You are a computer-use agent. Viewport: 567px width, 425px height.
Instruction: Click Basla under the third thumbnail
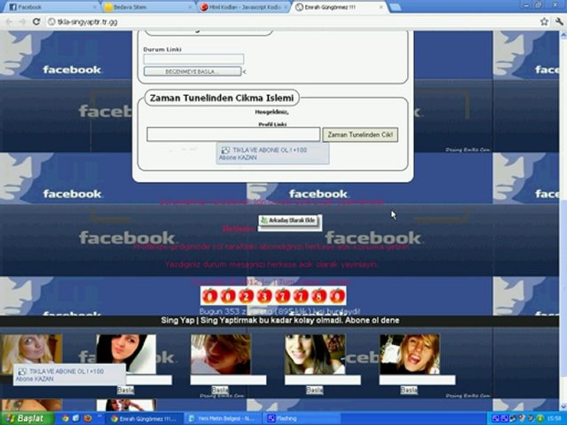(x=220, y=390)
